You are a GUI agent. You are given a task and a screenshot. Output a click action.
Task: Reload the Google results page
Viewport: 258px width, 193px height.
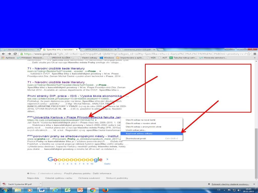[15, 54]
